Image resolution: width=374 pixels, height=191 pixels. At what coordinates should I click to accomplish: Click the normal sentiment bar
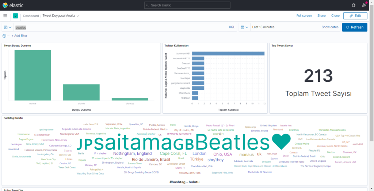coord(33,75)
